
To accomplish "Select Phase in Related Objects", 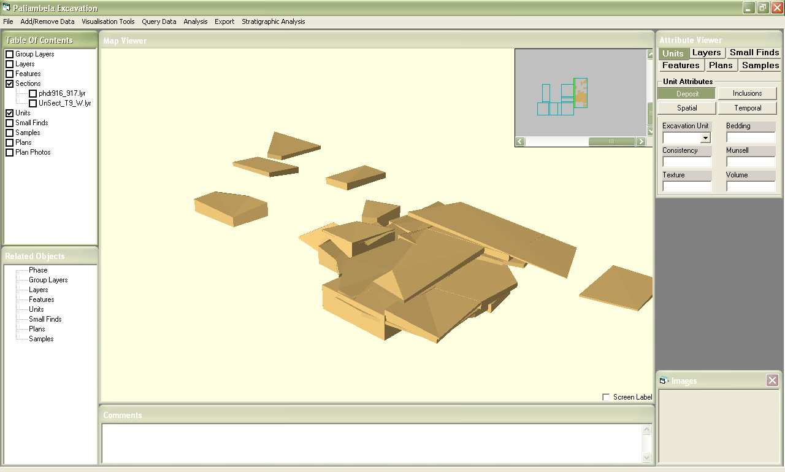I will click(x=38, y=270).
